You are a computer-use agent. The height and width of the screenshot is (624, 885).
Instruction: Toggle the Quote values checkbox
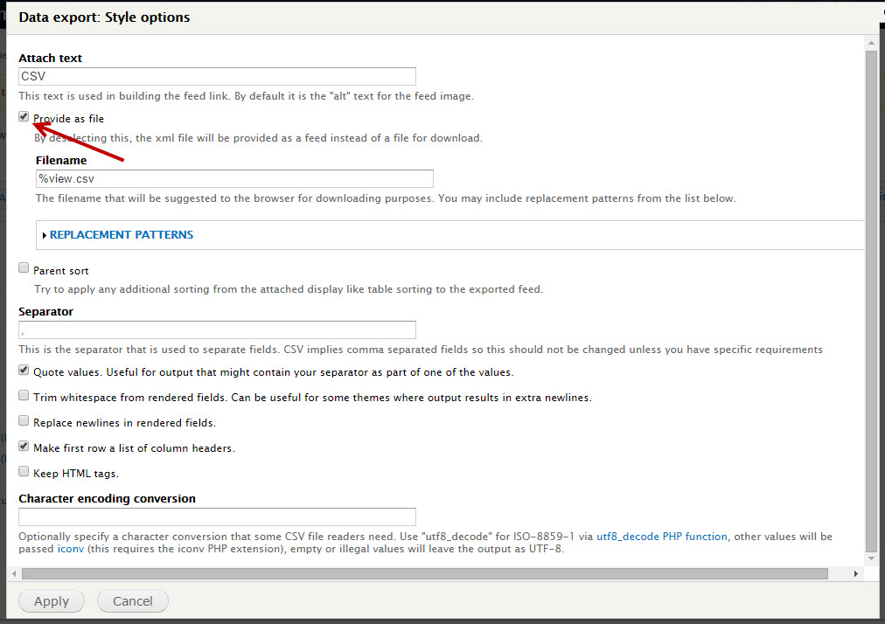pos(24,370)
